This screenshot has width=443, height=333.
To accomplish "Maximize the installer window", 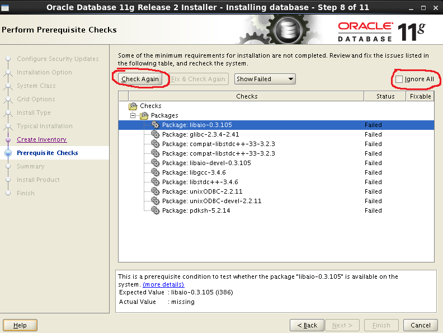I will coord(423,8).
